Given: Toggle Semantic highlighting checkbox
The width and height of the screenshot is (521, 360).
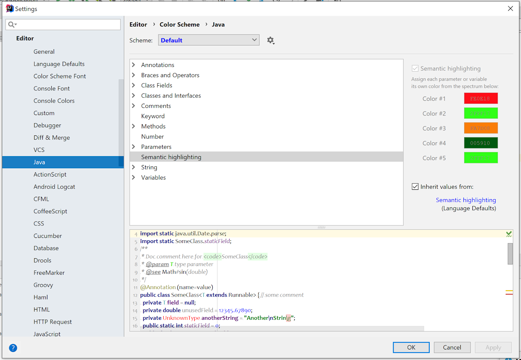Looking at the screenshot, I should pyautogui.click(x=415, y=68).
